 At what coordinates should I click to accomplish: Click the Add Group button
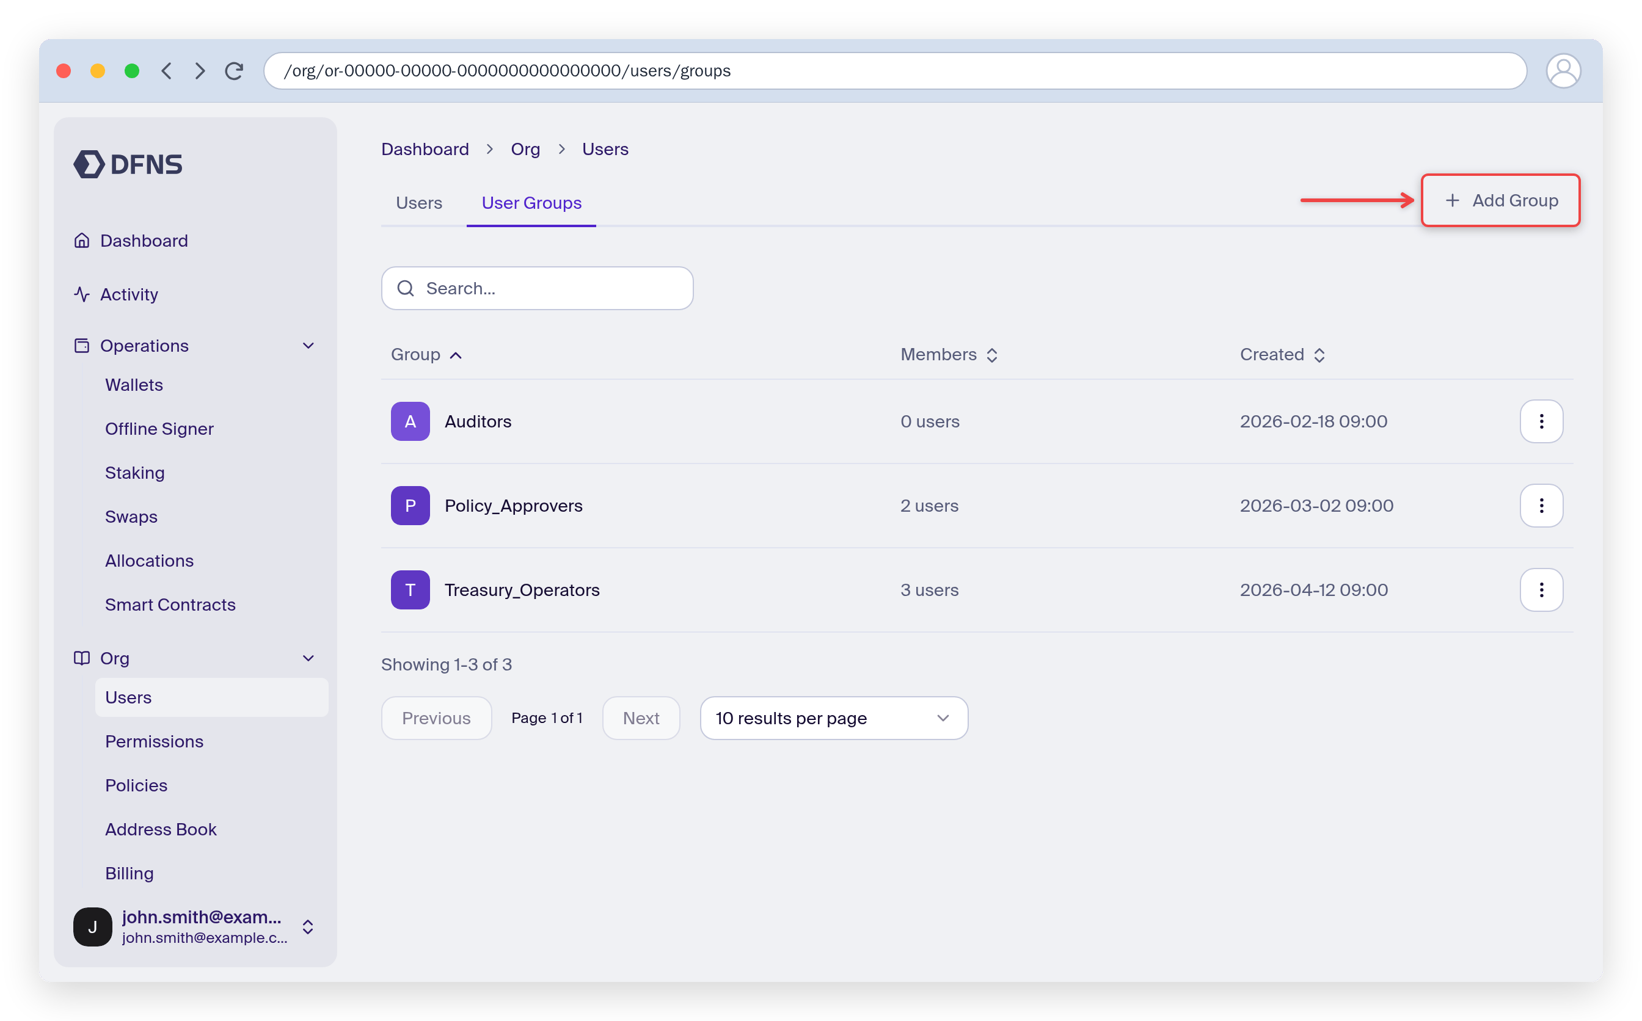[1500, 200]
